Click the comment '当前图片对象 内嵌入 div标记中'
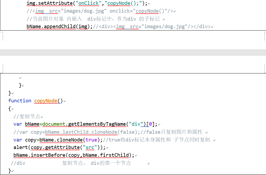 (93, 19)
